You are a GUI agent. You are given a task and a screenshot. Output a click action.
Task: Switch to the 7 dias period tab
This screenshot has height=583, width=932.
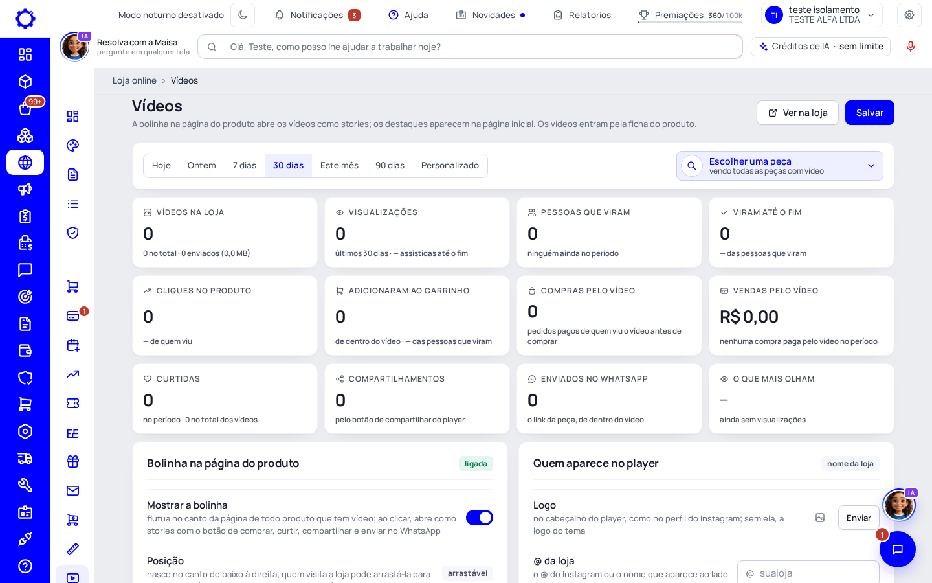pos(245,166)
